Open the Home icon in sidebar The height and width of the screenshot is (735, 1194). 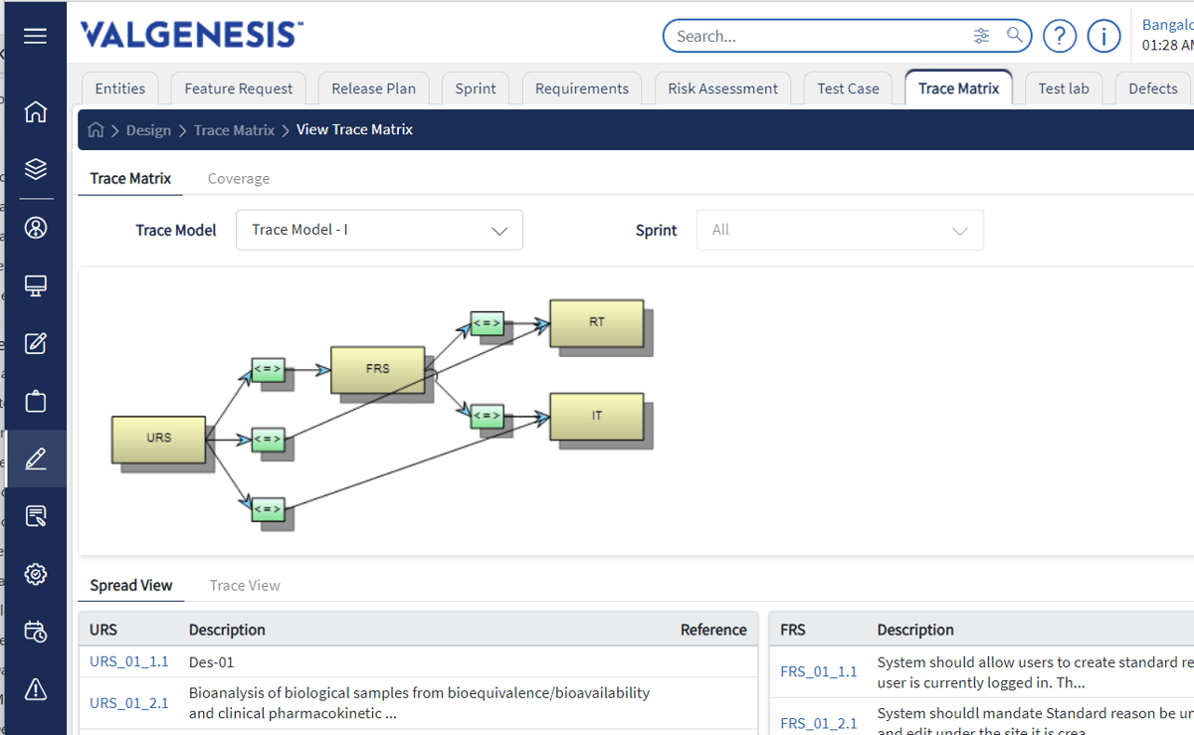(36, 111)
